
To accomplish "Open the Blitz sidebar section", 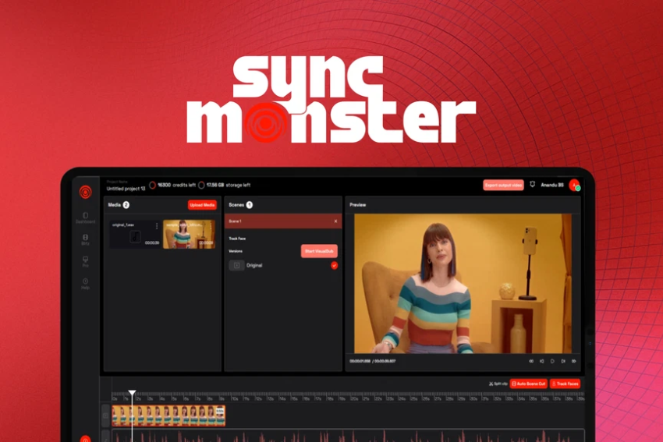I will [x=86, y=239].
